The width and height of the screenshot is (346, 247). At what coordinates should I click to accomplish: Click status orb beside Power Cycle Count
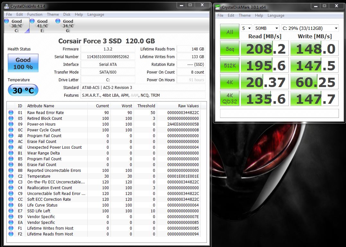pos(11,130)
